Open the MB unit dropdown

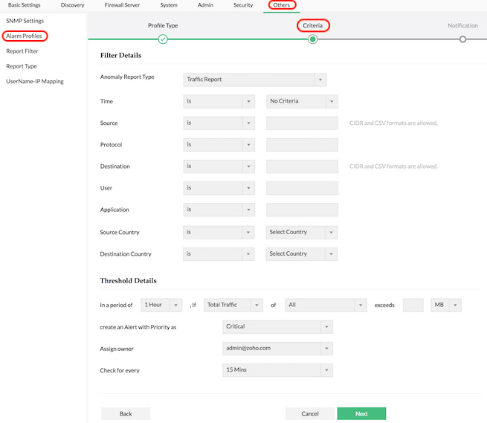(446, 305)
